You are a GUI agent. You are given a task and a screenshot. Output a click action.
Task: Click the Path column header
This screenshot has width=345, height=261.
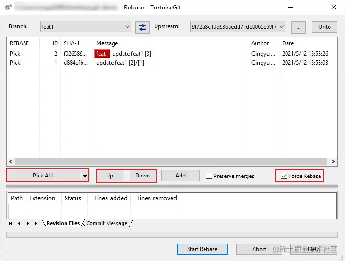click(16, 198)
